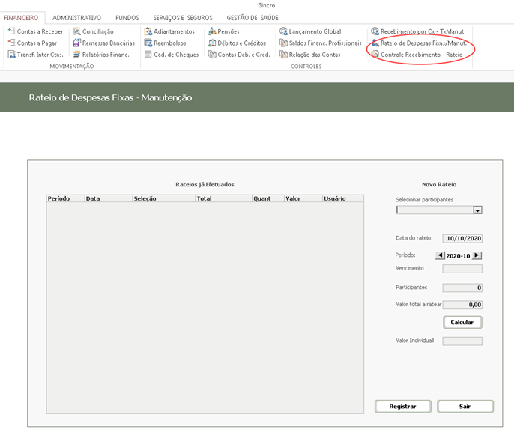Open Contas a Pagar icon

[x=11, y=43]
